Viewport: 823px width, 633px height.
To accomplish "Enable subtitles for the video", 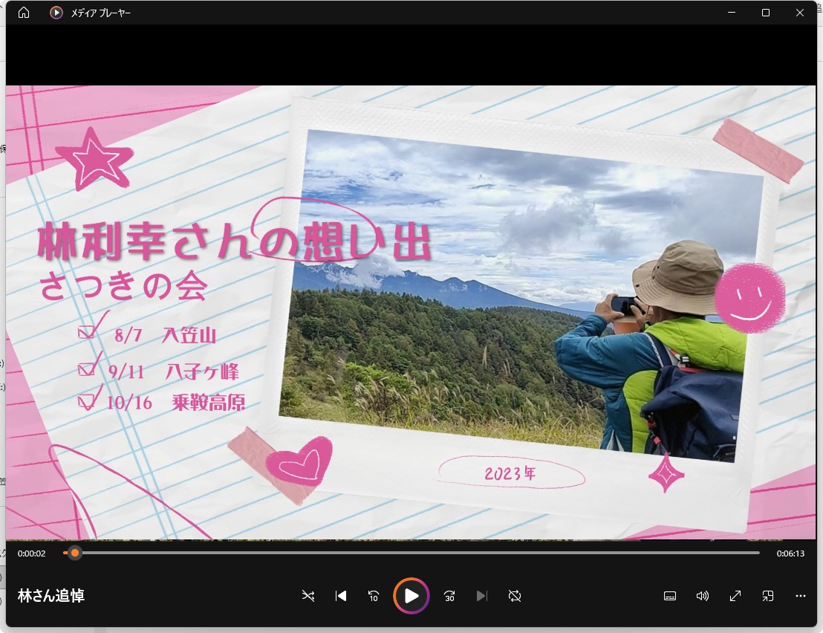I will click(669, 596).
